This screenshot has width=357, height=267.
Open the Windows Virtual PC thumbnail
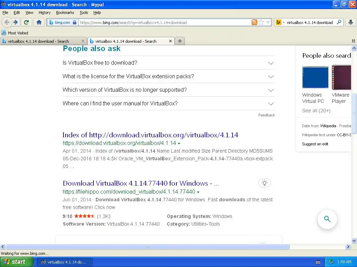(x=315, y=78)
